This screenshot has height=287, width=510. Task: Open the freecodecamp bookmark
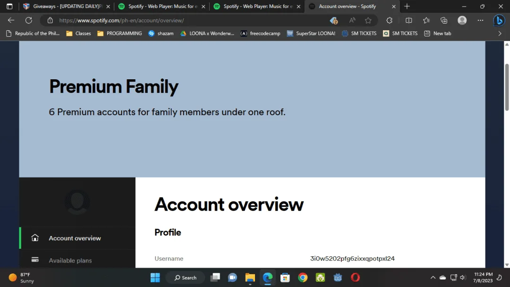[x=260, y=34]
